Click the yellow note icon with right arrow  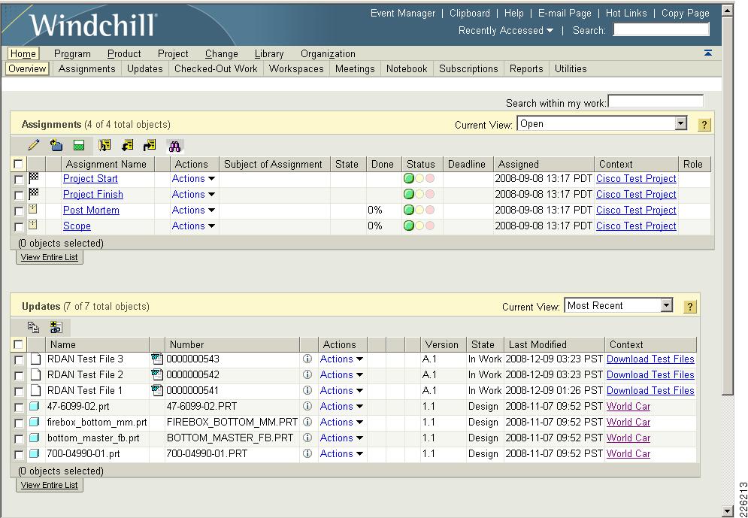tap(150, 145)
